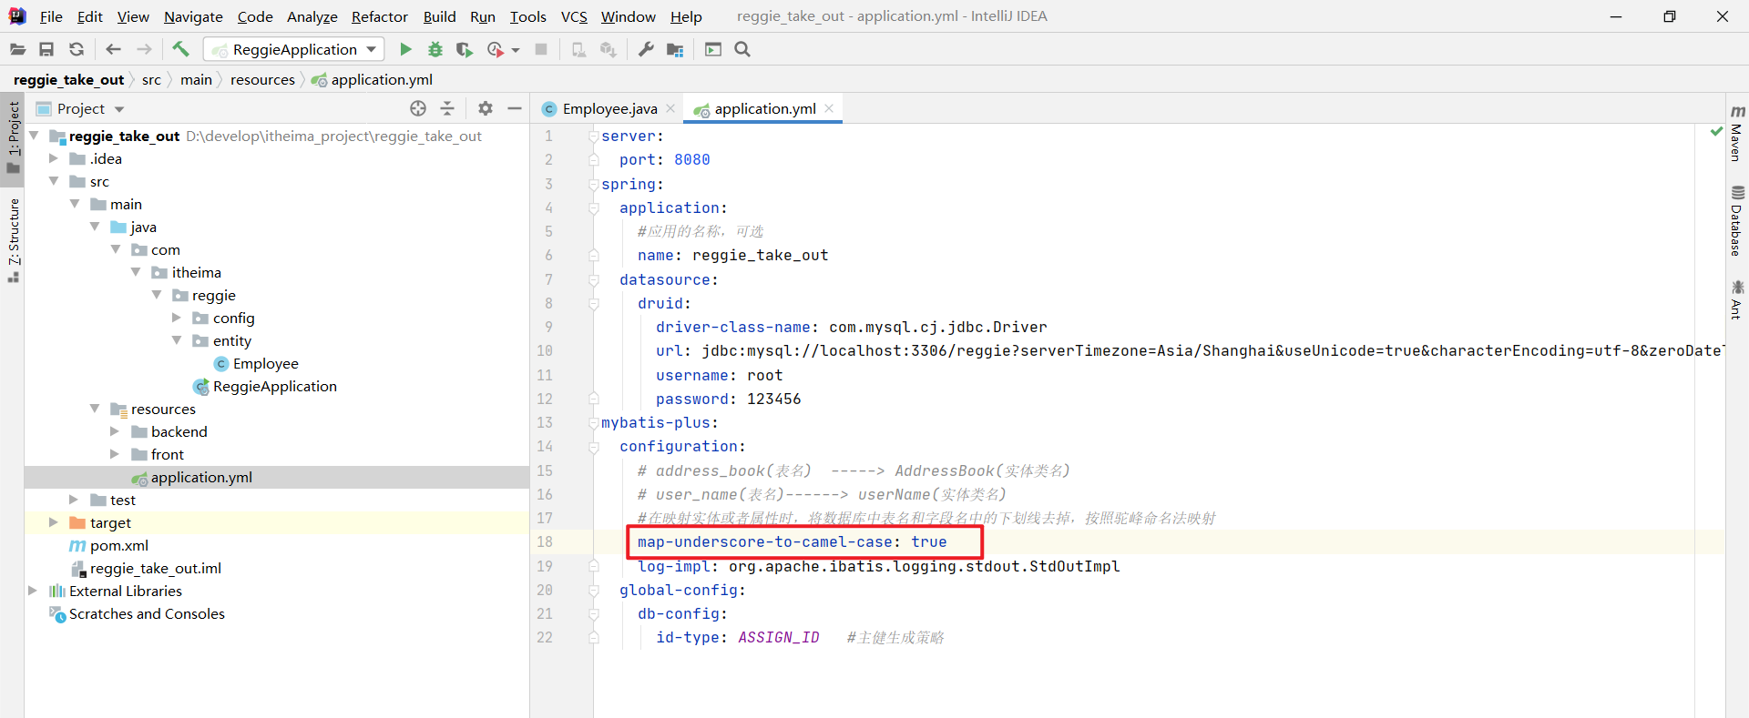Click the ASSIGN_ID value
Screen dimensions: 1749x718
point(778,638)
